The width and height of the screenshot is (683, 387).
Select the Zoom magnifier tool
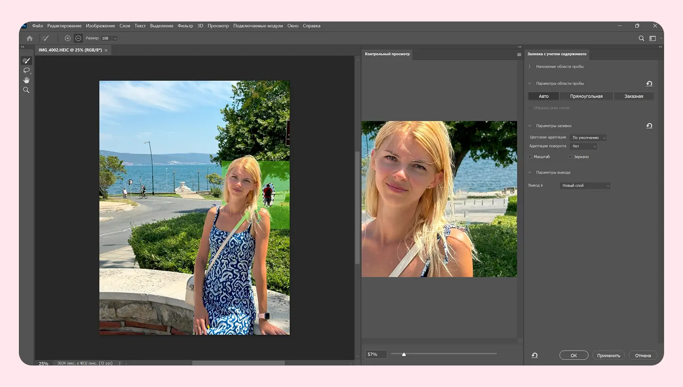pyautogui.click(x=26, y=90)
